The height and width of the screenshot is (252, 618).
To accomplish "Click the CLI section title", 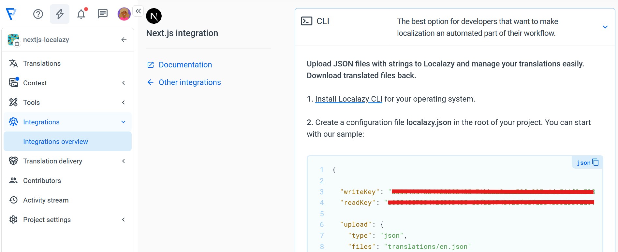I will [x=323, y=21].
